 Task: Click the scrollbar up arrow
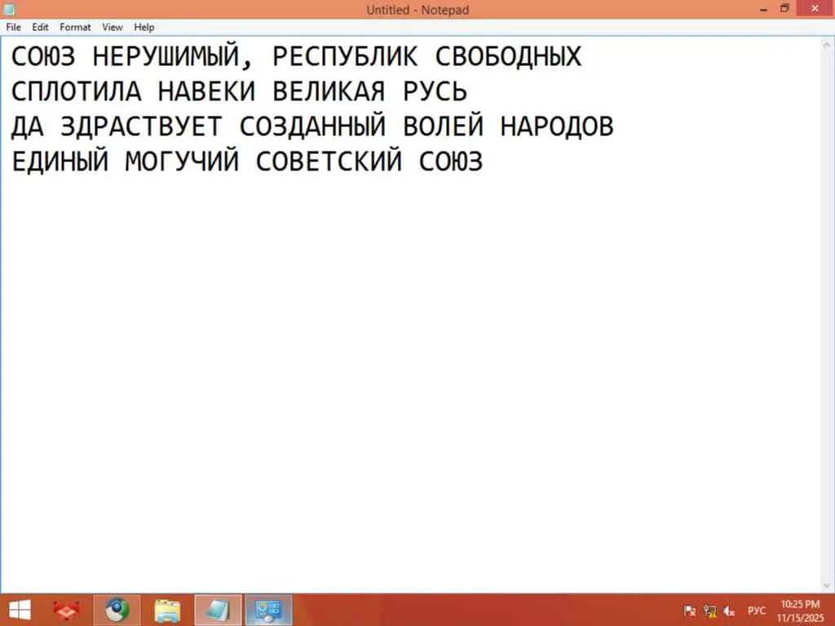coord(827,46)
